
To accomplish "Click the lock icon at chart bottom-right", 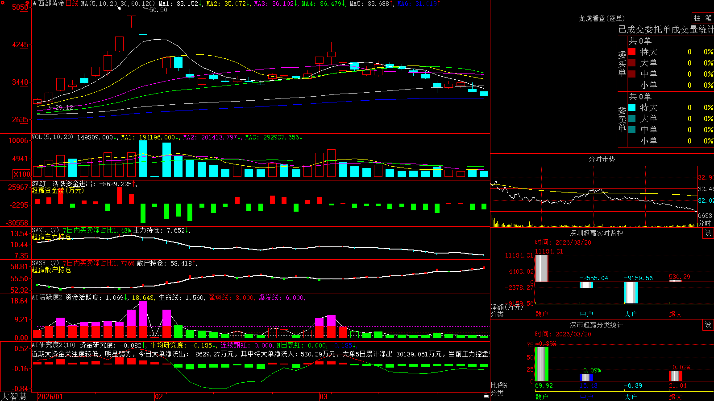I will click(x=486, y=396).
